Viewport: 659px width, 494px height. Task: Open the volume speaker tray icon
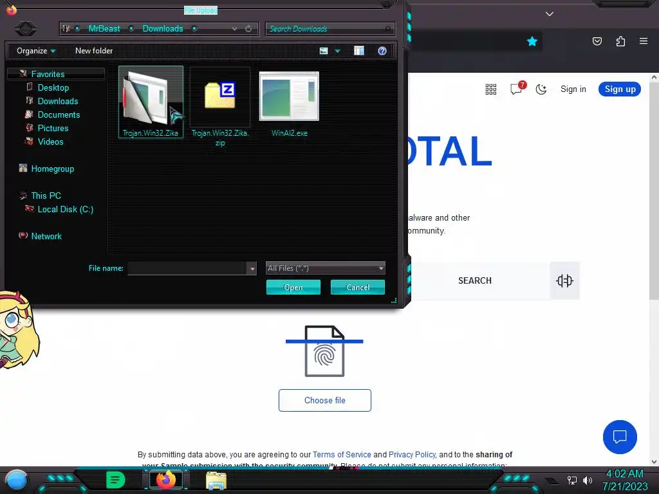[x=588, y=480]
